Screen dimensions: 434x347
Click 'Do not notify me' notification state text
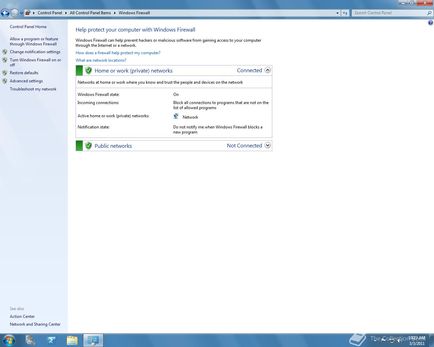tap(218, 129)
